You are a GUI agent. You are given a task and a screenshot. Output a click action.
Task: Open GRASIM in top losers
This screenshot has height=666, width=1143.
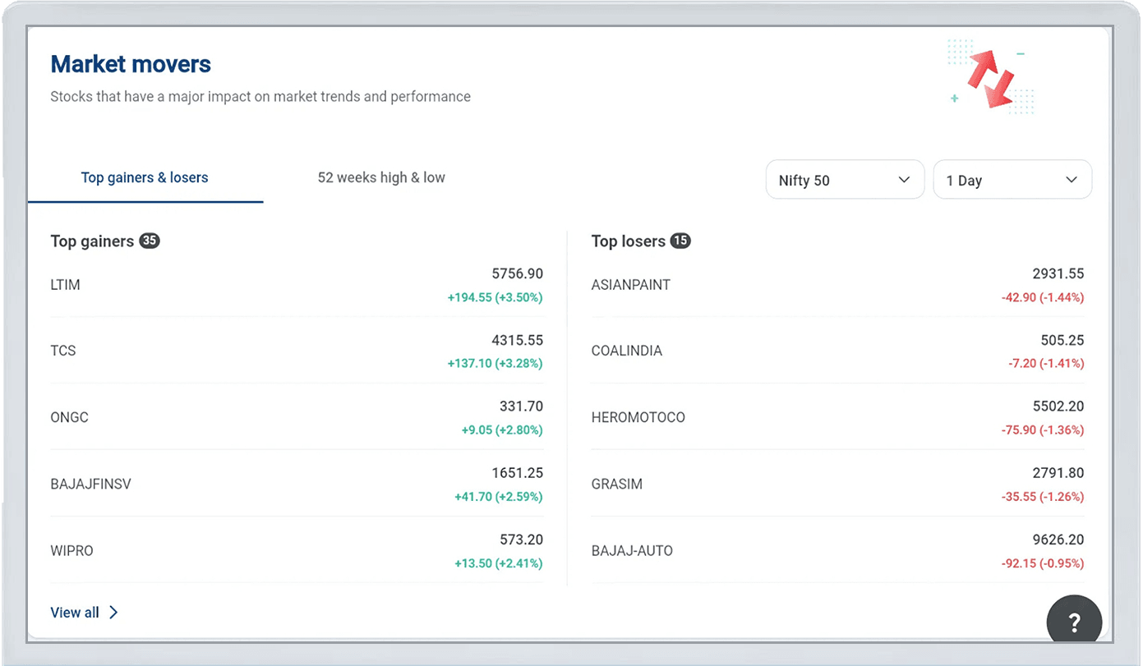point(616,484)
